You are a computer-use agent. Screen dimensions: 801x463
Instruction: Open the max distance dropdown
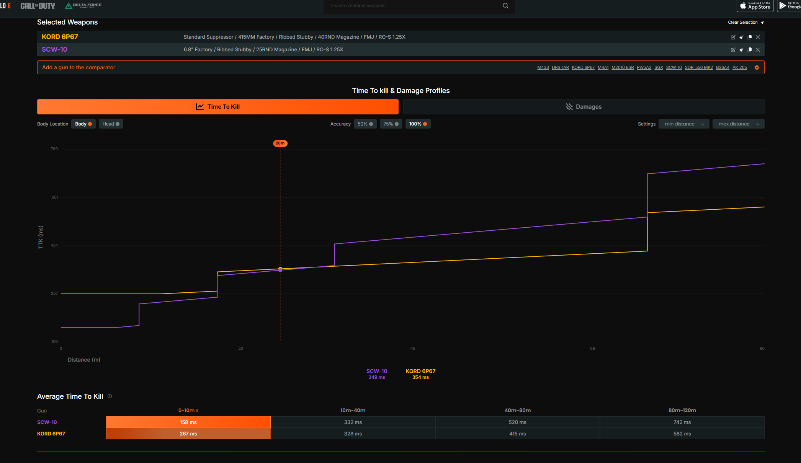[x=738, y=124]
